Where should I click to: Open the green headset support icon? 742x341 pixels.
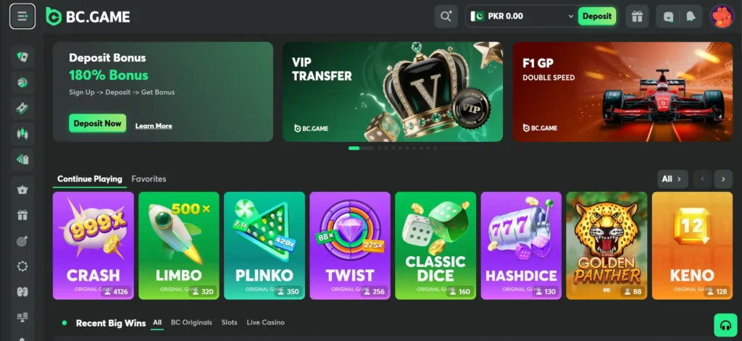(x=725, y=325)
